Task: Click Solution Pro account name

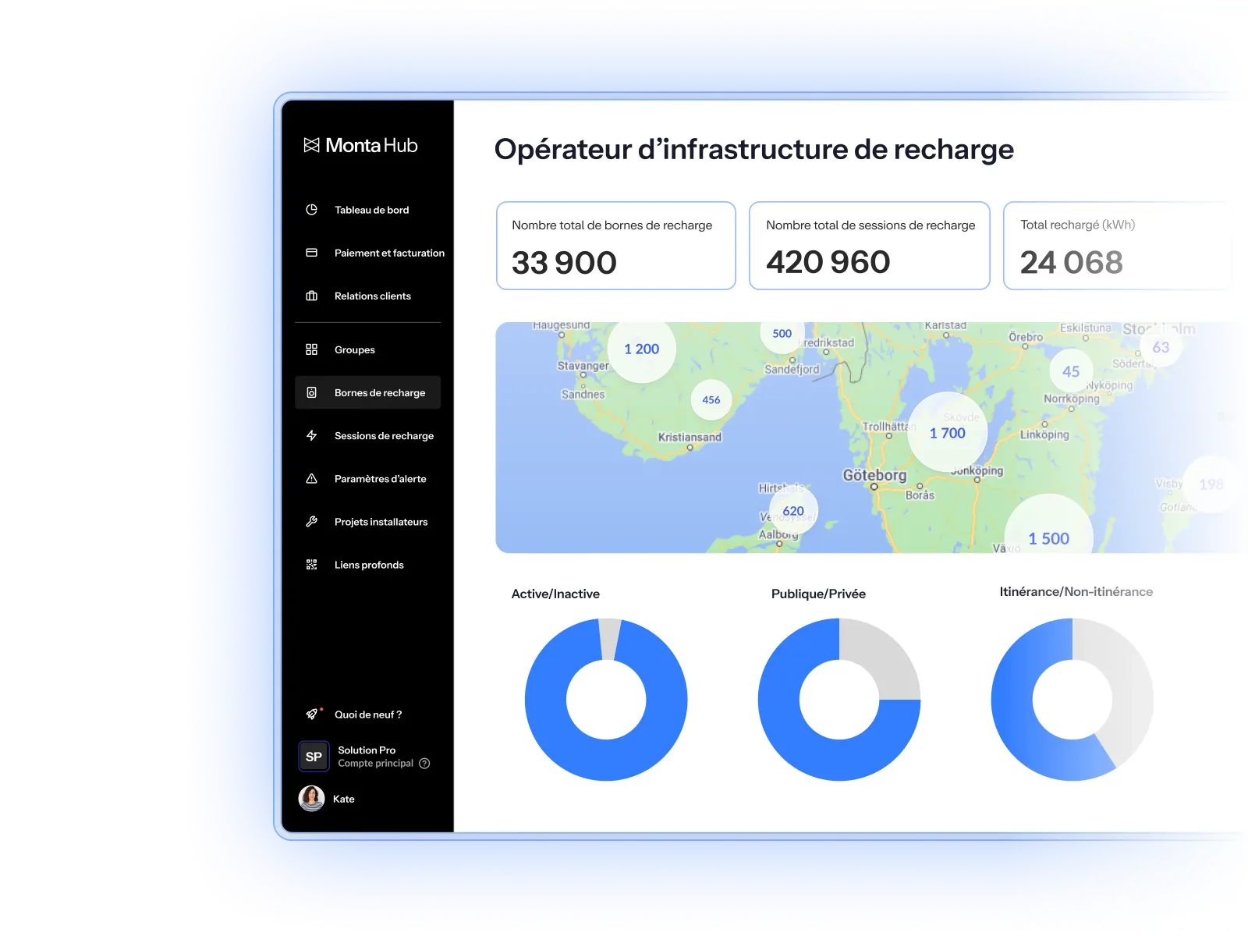Action: click(367, 750)
